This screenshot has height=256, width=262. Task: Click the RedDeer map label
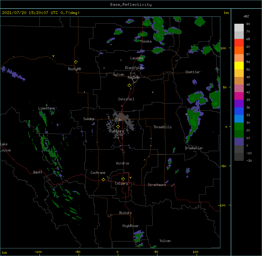(x=134, y=78)
